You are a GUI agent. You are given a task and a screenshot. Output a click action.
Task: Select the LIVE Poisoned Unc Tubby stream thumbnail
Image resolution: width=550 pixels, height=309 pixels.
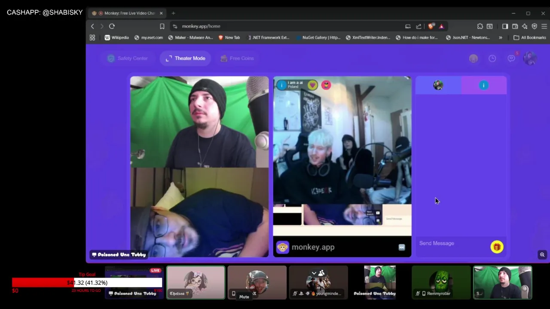click(x=134, y=282)
